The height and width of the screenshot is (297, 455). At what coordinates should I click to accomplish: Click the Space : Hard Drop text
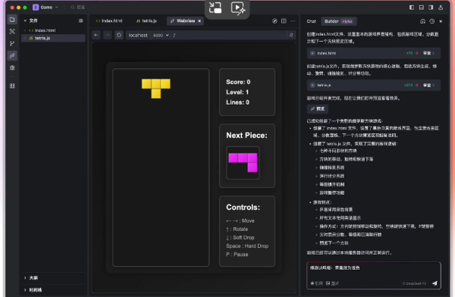pos(247,246)
